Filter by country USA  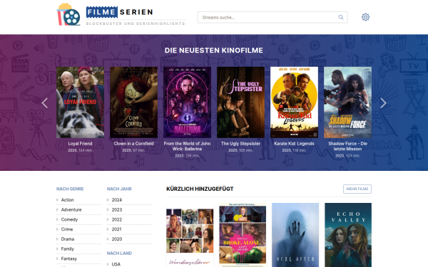click(x=116, y=264)
